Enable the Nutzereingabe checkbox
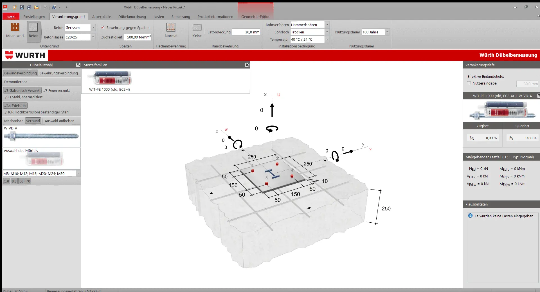The width and height of the screenshot is (540, 292). coord(469,83)
